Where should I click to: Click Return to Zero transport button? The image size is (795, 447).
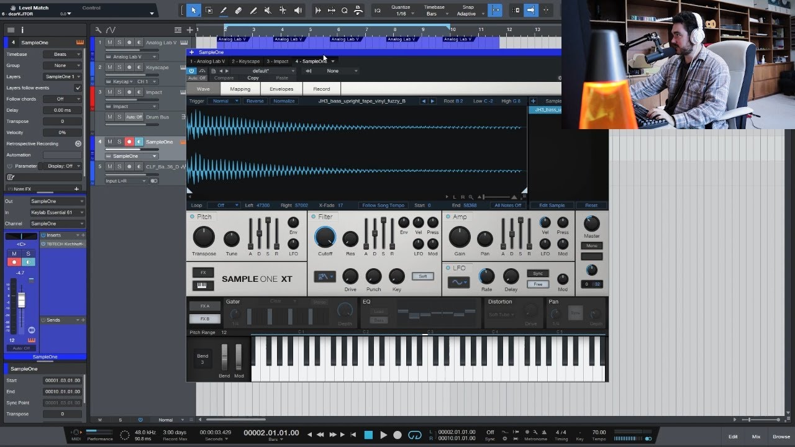click(x=353, y=435)
